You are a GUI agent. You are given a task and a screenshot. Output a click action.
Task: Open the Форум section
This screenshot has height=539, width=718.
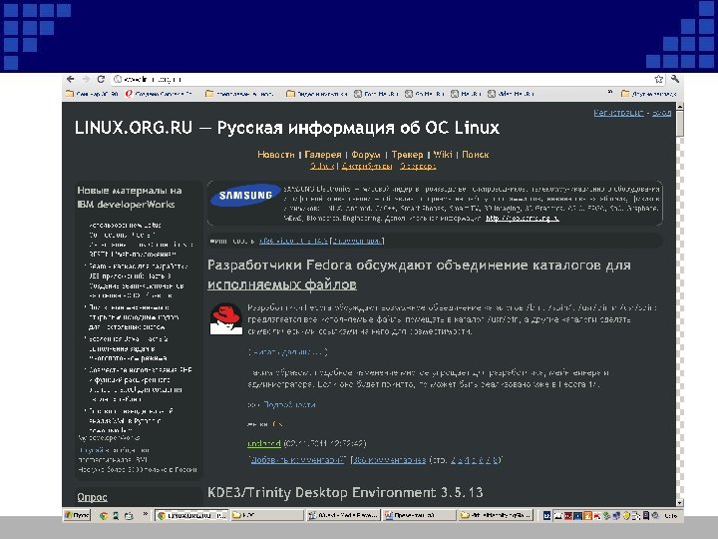(x=366, y=155)
